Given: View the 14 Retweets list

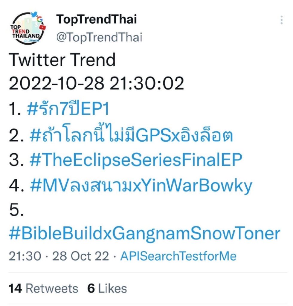Looking at the screenshot, I should (x=43, y=288).
